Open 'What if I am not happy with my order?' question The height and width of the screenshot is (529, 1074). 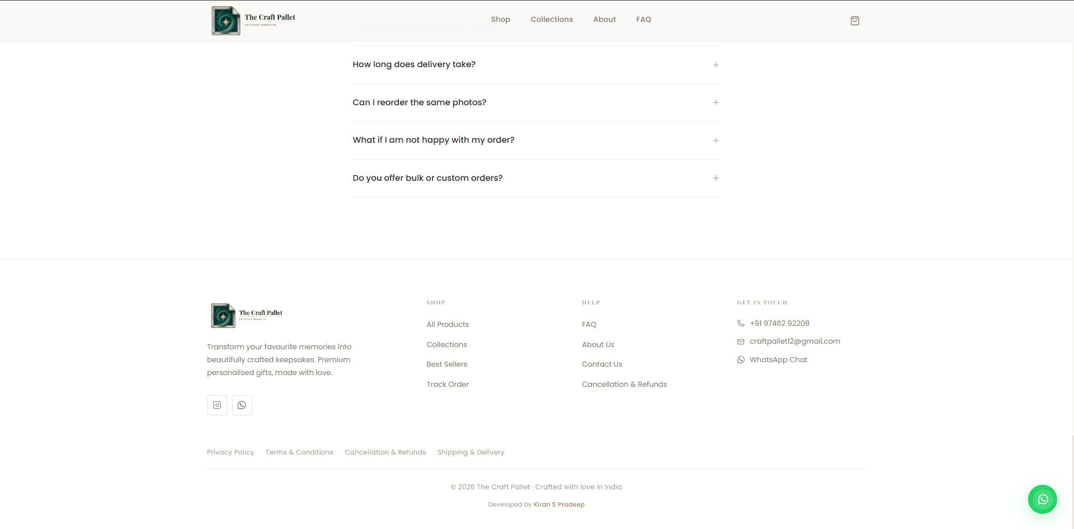point(536,141)
